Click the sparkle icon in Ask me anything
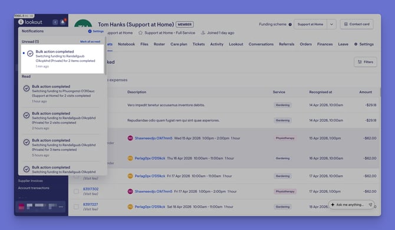This screenshot has height=230, width=395. pos(333,205)
